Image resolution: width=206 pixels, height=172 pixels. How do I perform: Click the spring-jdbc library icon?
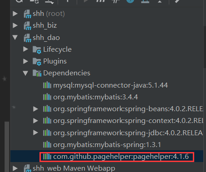pos(47,133)
